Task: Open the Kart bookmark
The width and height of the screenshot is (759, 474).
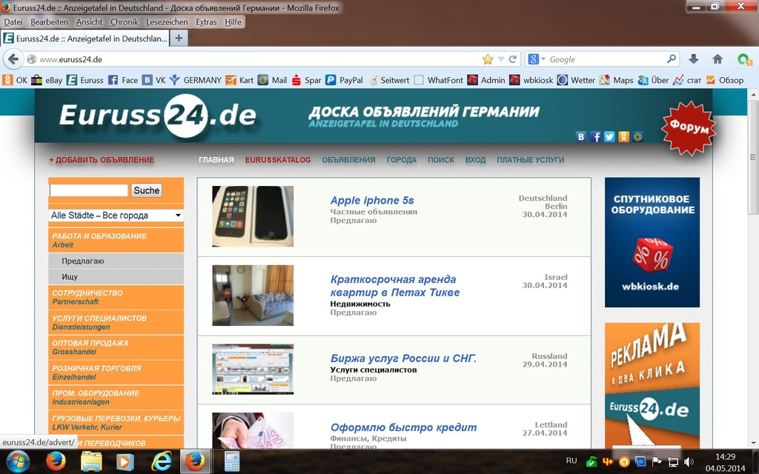Action: [x=239, y=80]
